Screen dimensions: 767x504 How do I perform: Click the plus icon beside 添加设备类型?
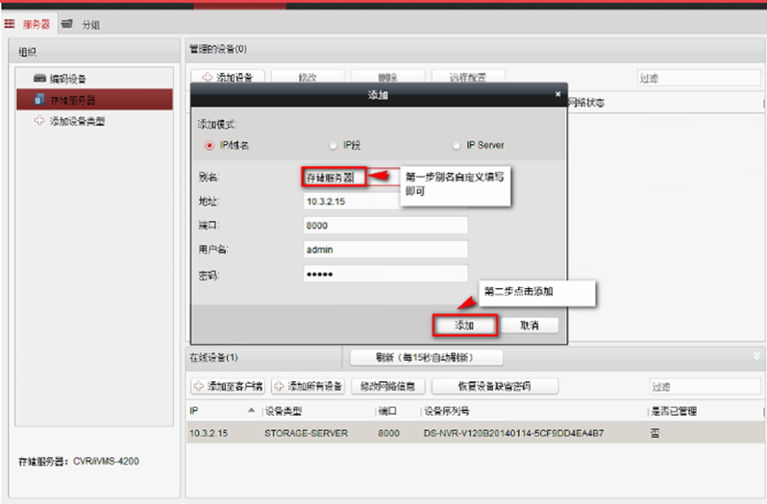(39, 121)
